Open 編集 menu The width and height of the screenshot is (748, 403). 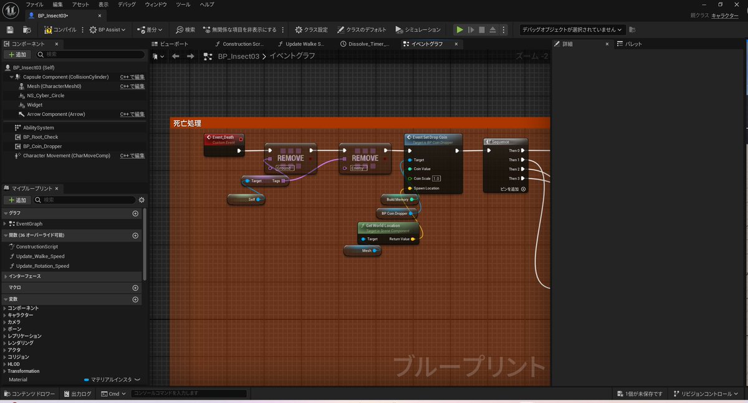click(x=58, y=4)
